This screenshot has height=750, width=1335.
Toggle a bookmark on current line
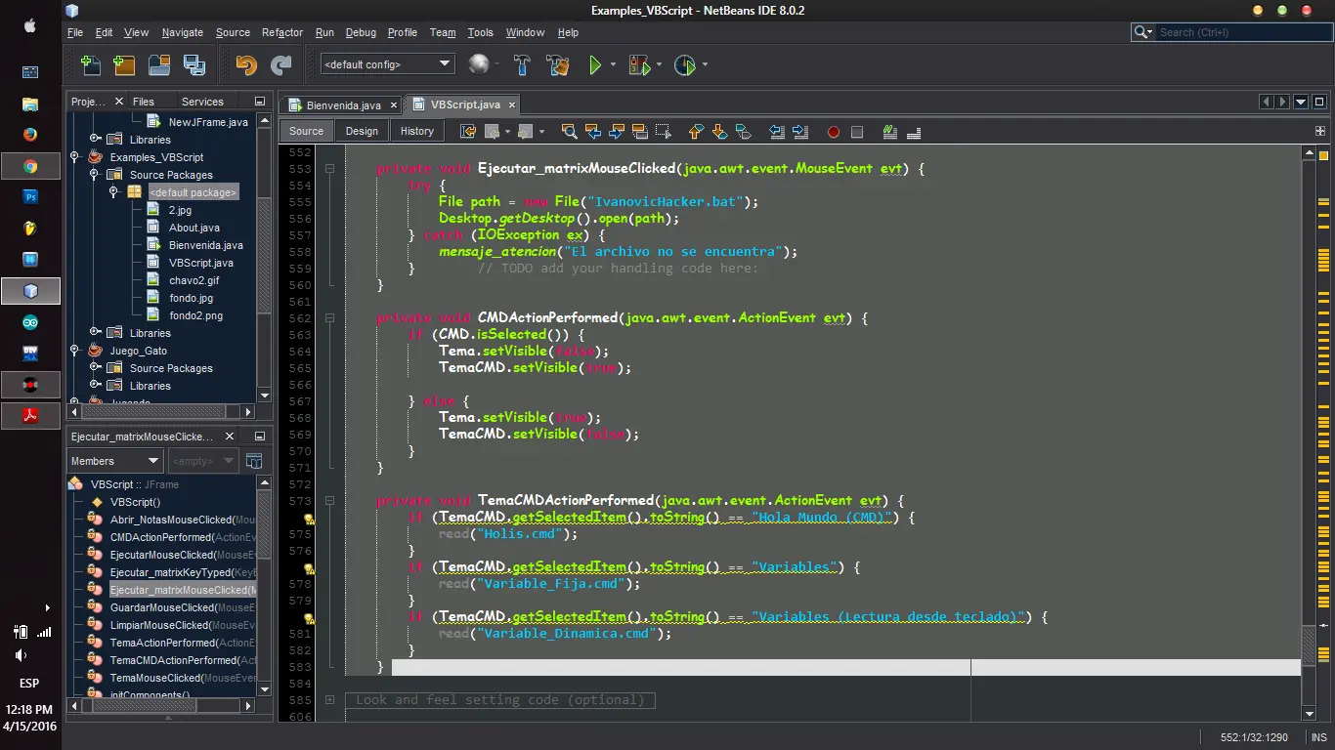pos(743,132)
